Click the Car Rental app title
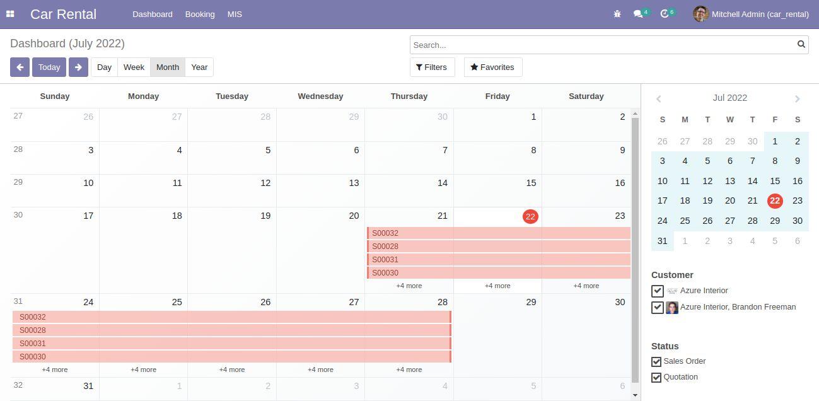Screen dimensions: 819x401 coord(63,14)
